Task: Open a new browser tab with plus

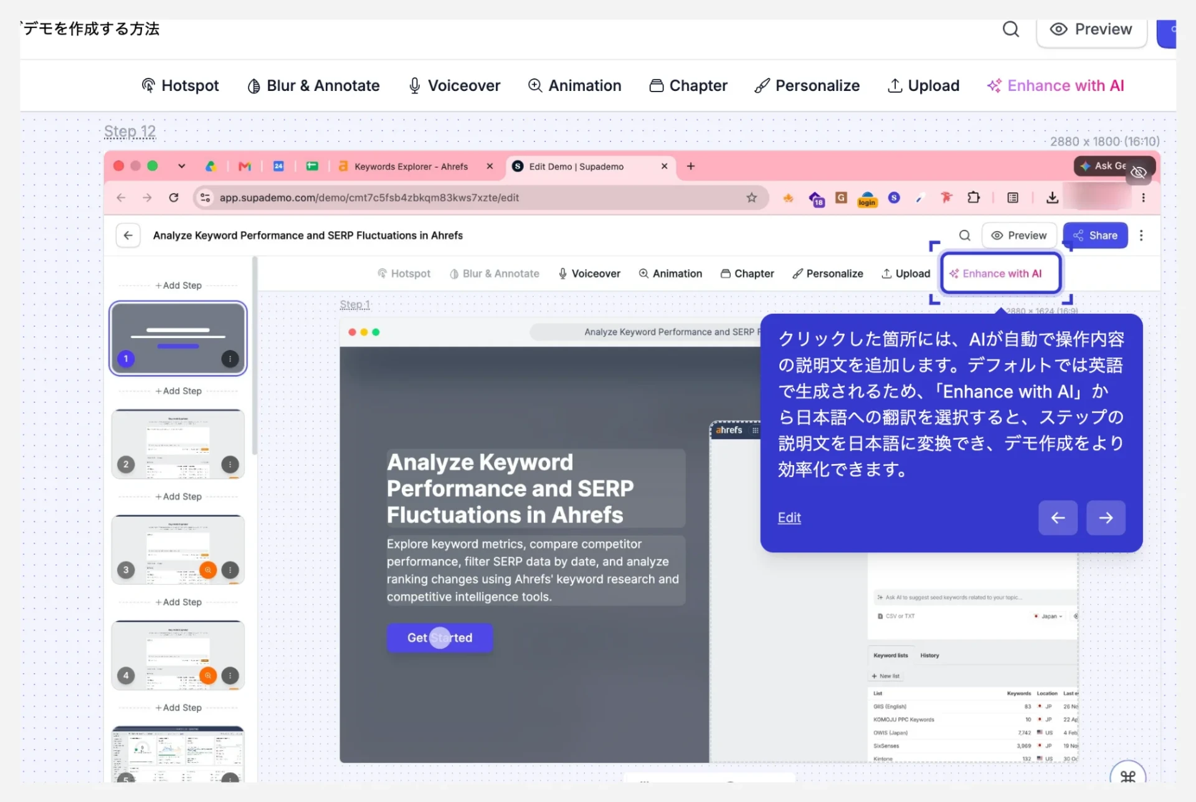Action: pyautogui.click(x=690, y=166)
